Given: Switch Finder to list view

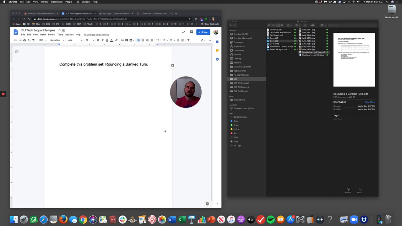Looking at the screenshot, I should pyautogui.click(x=273, y=25).
